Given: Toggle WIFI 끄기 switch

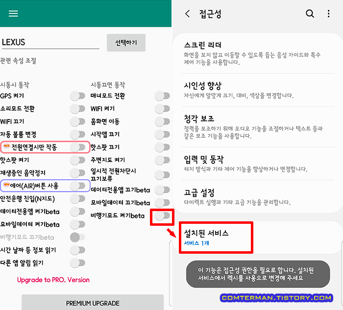Looking at the screenshot, I should click(77, 121).
